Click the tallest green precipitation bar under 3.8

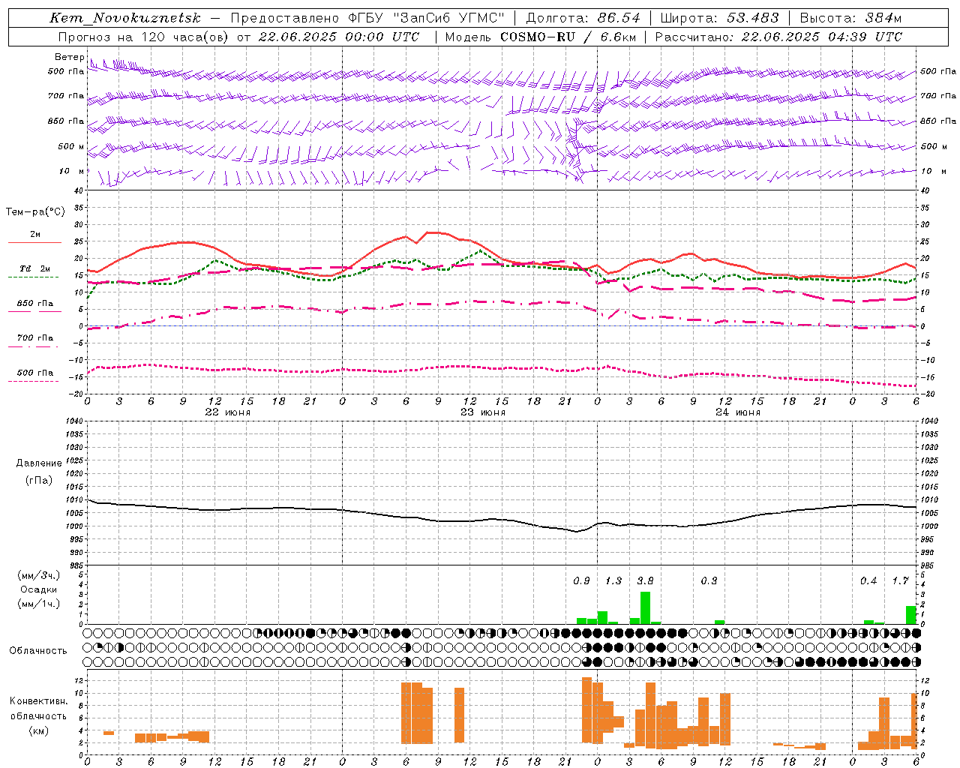645,607
